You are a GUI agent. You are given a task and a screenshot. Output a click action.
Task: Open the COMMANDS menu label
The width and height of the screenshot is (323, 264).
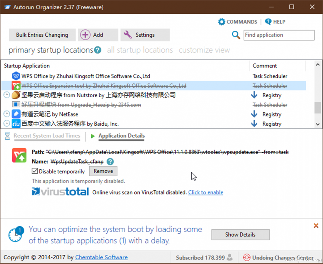pyautogui.click(x=242, y=22)
